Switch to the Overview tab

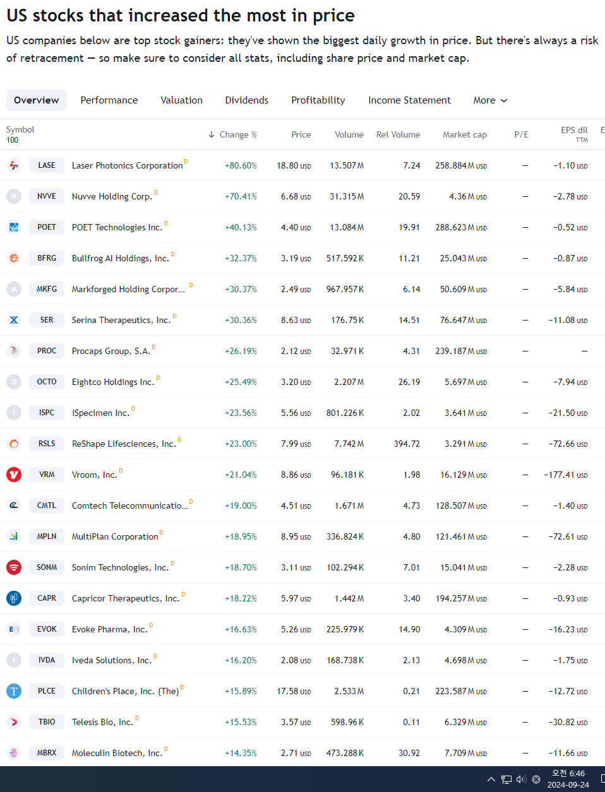point(36,100)
